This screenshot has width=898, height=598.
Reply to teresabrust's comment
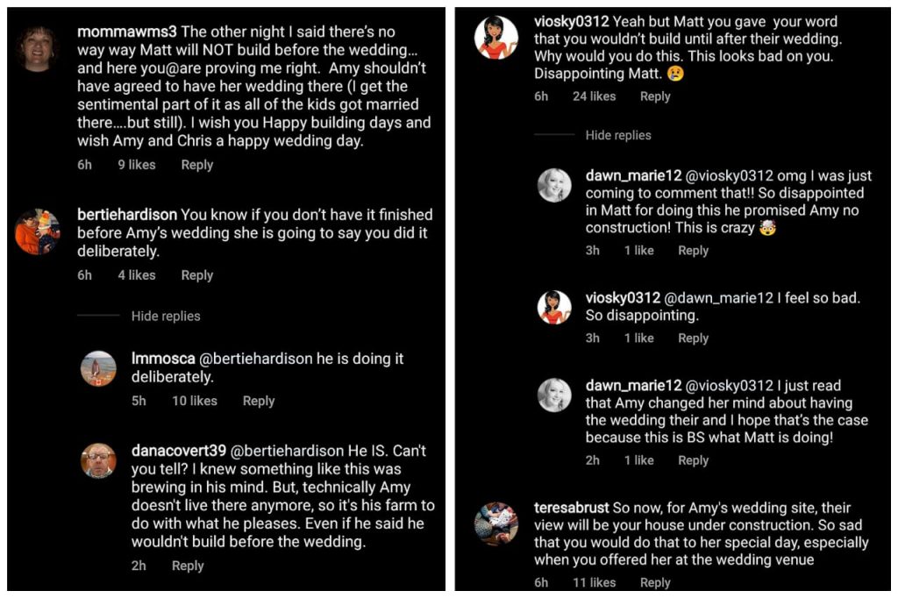pyautogui.click(x=654, y=582)
